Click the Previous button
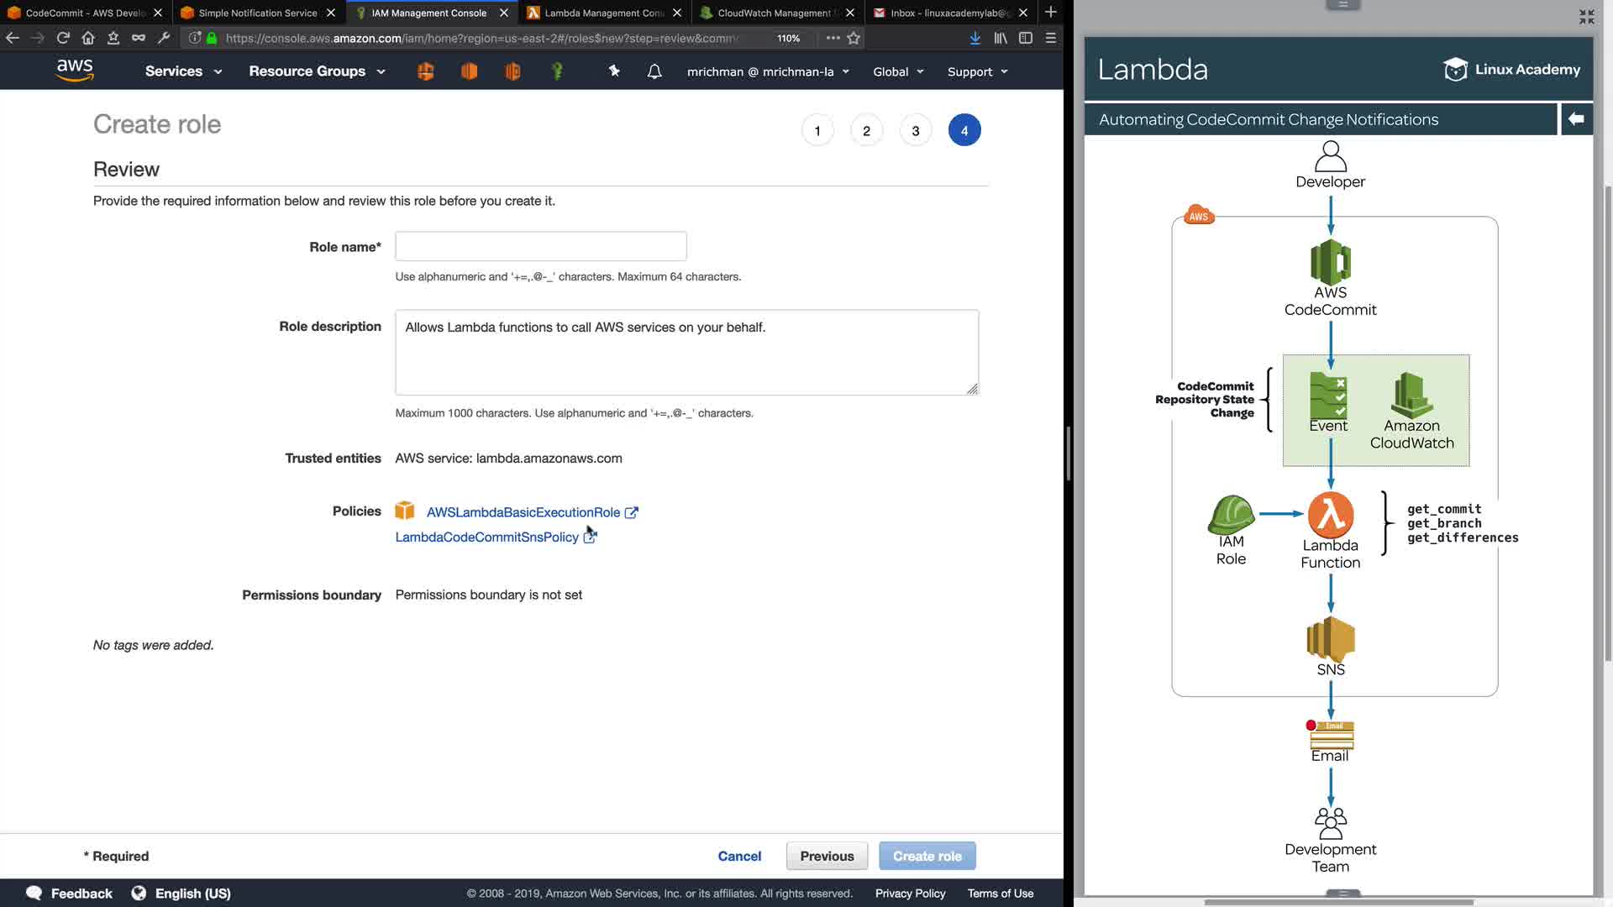 (827, 856)
